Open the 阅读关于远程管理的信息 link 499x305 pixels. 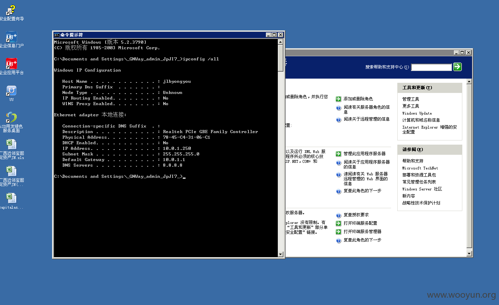click(x=367, y=119)
